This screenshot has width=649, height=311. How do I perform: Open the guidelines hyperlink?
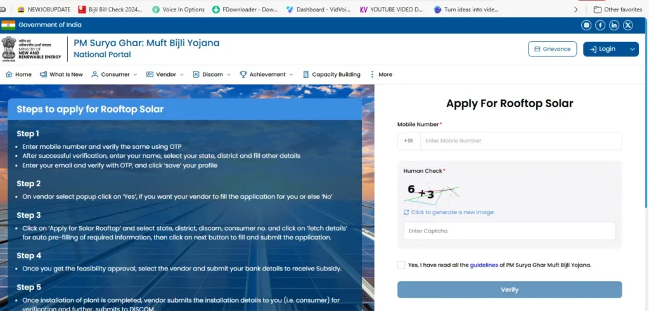[484, 265]
